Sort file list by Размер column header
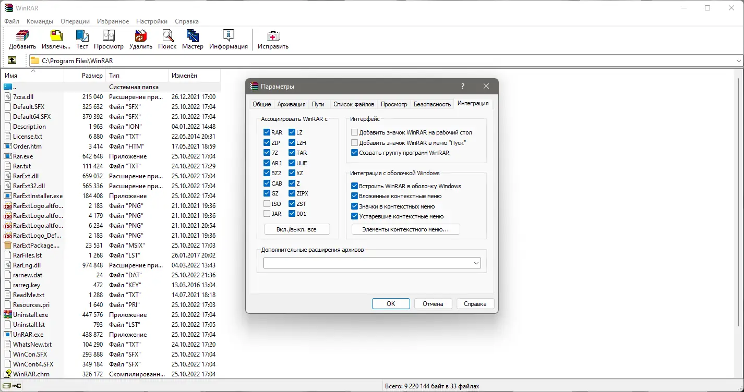This screenshot has width=744, height=392. (x=85, y=76)
